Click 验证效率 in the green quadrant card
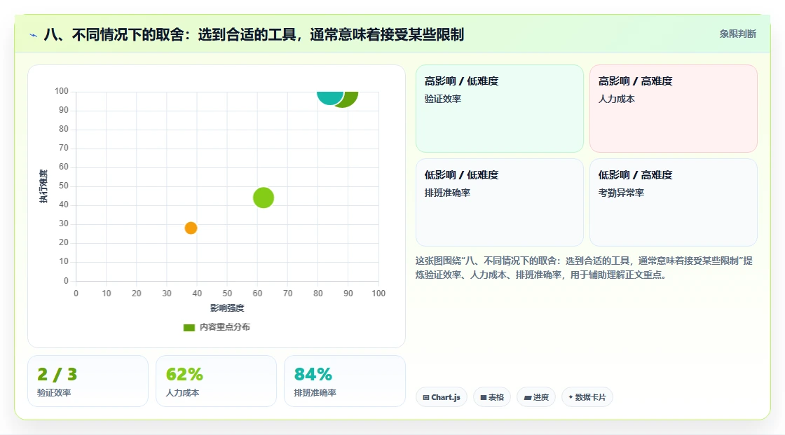The width and height of the screenshot is (785, 435). pos(442,99)
